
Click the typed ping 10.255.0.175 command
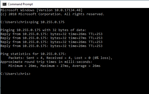(x=47, y=22)
